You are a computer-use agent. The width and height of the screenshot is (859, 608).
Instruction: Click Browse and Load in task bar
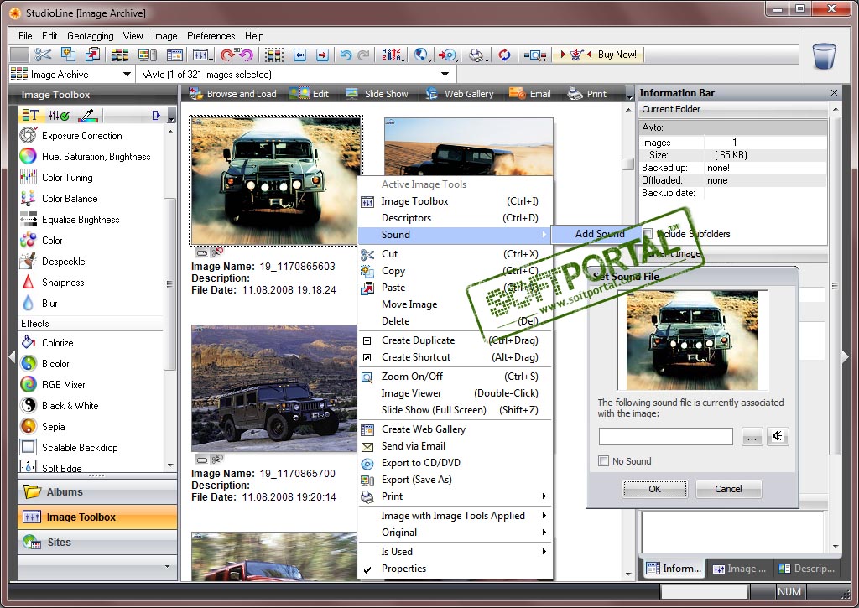tap(233, 94)
